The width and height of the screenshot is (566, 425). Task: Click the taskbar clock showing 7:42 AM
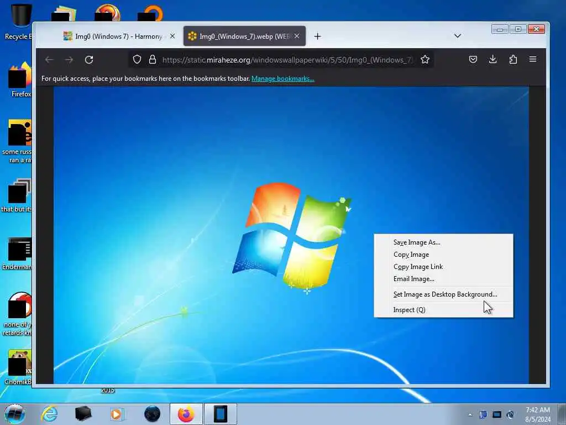coord(538,414)
